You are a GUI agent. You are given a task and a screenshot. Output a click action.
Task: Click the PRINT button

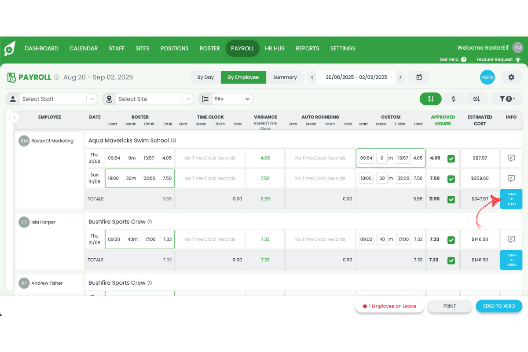450,306
